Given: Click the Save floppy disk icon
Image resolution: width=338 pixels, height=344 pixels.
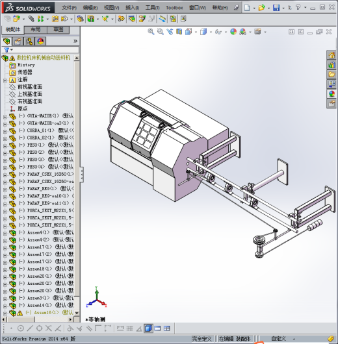Looking at the screenshot, I should coord(276,8).
